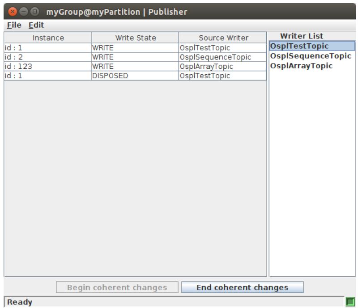Maximize the Publisher window
Viewport: 358px width, 308px height.
tap(35, 12)
